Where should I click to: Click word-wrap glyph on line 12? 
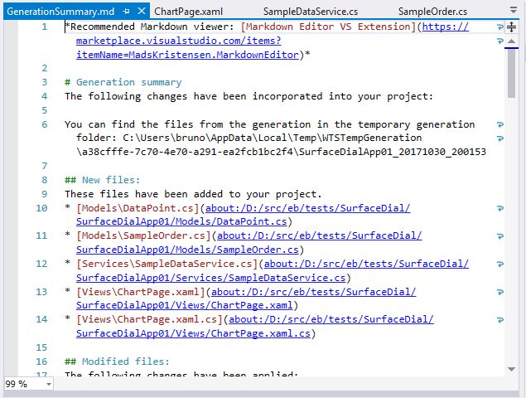[x=499, y=264]
